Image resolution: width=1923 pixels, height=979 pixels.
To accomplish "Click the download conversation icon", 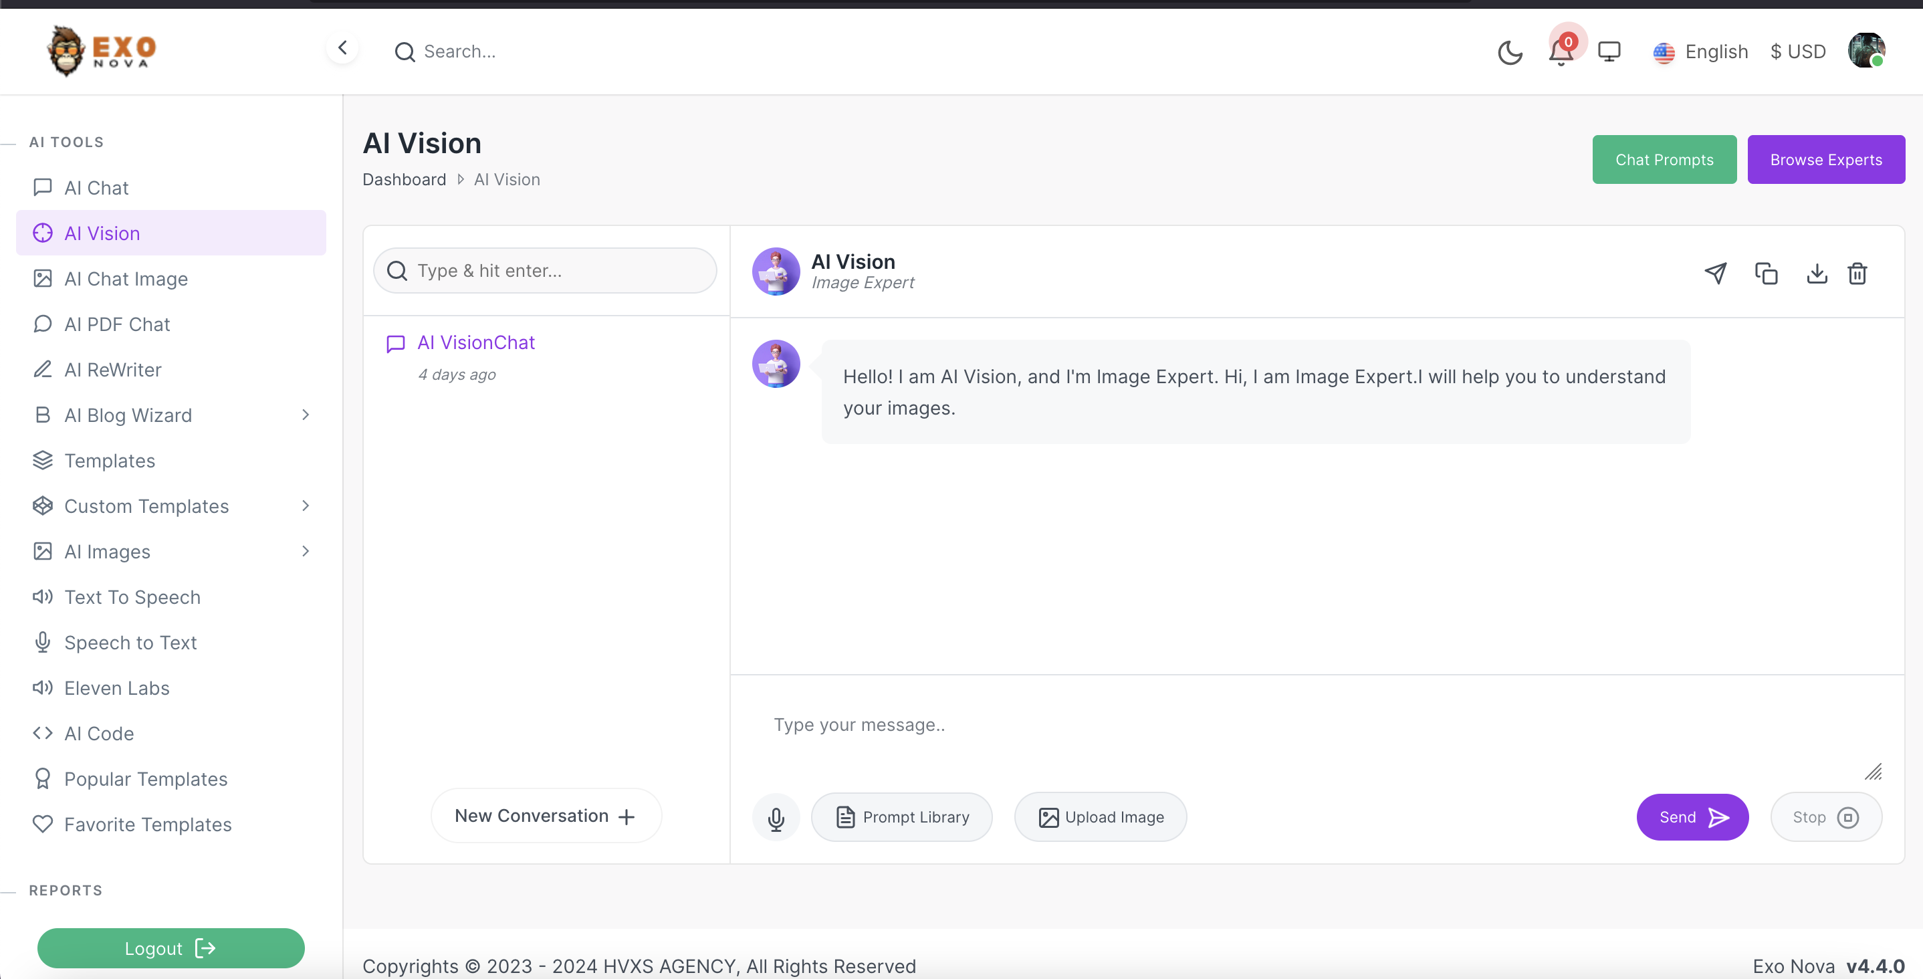I will click(x=1816, y=274).
